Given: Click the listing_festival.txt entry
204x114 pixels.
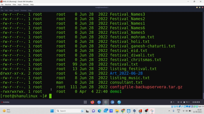Looking at the screenshot, I should (133, 69).
